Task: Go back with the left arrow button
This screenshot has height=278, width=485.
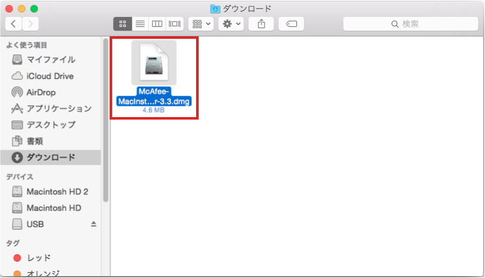Action: pos(13,24)
